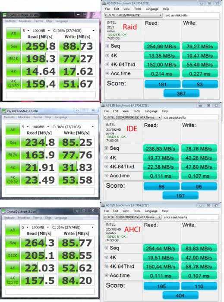
Task: Click the empty comment box below the 159.4 result
Action: 51,94
